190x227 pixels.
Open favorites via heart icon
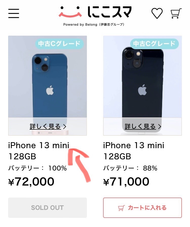(x=157, y=13)
